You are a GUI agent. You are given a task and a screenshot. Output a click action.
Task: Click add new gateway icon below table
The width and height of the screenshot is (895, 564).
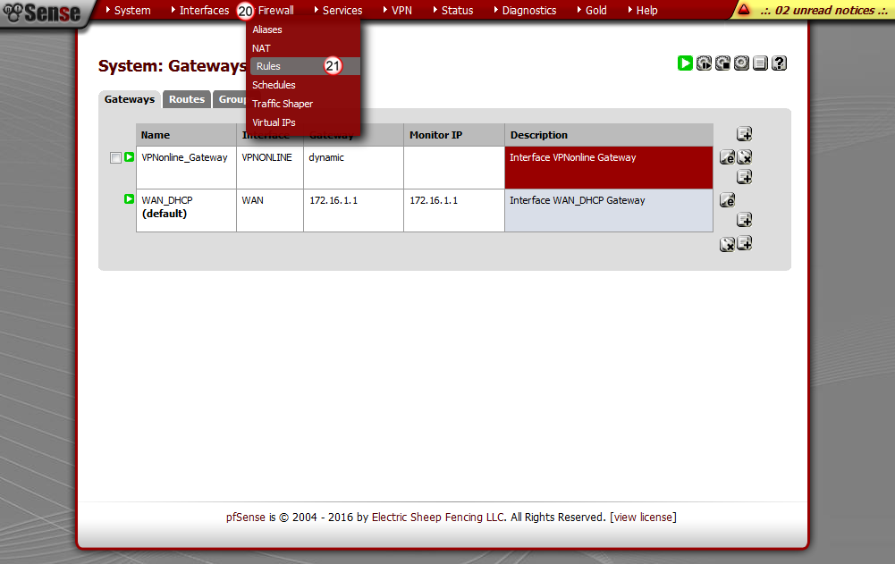744,243
